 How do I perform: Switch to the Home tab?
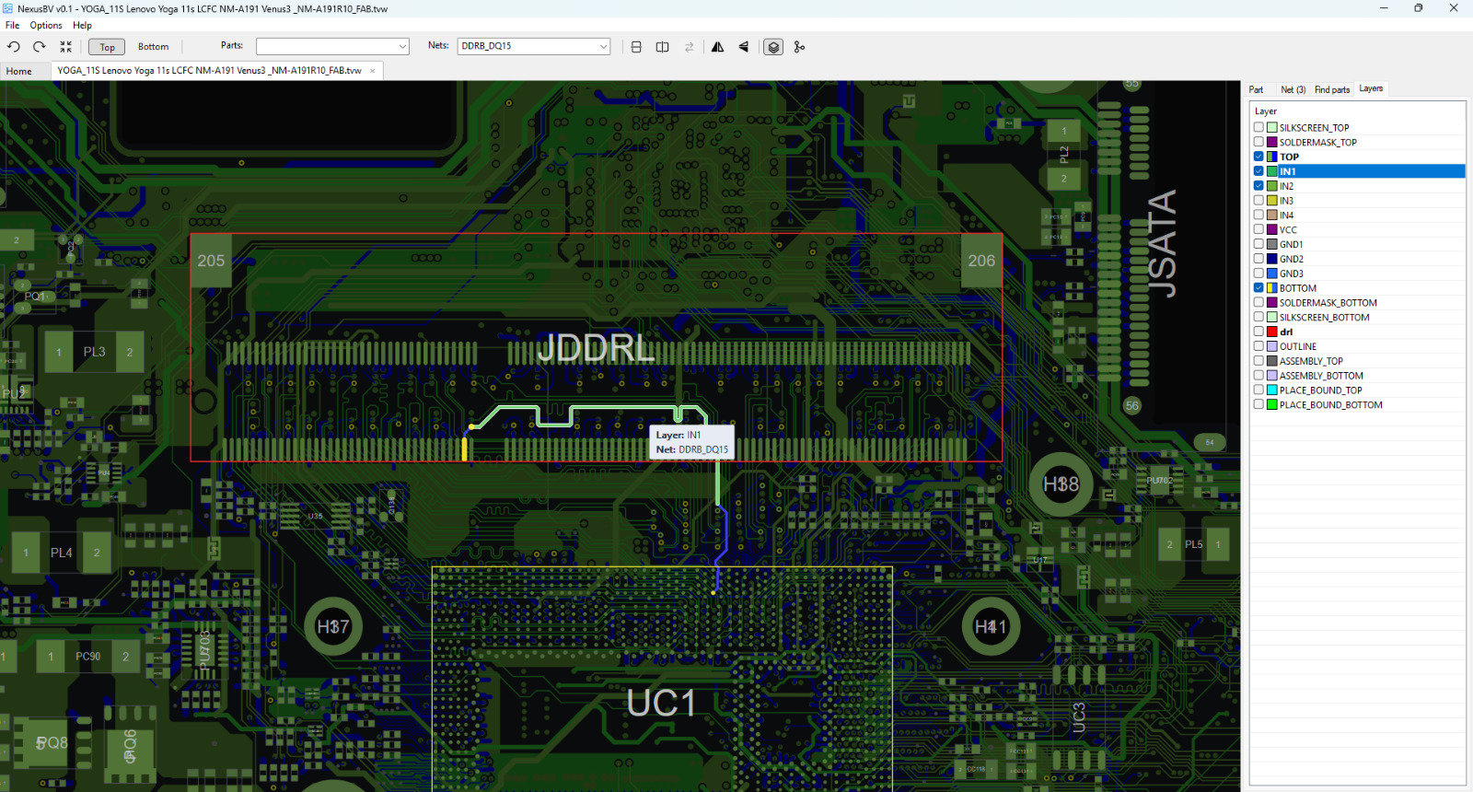(18, 71)
